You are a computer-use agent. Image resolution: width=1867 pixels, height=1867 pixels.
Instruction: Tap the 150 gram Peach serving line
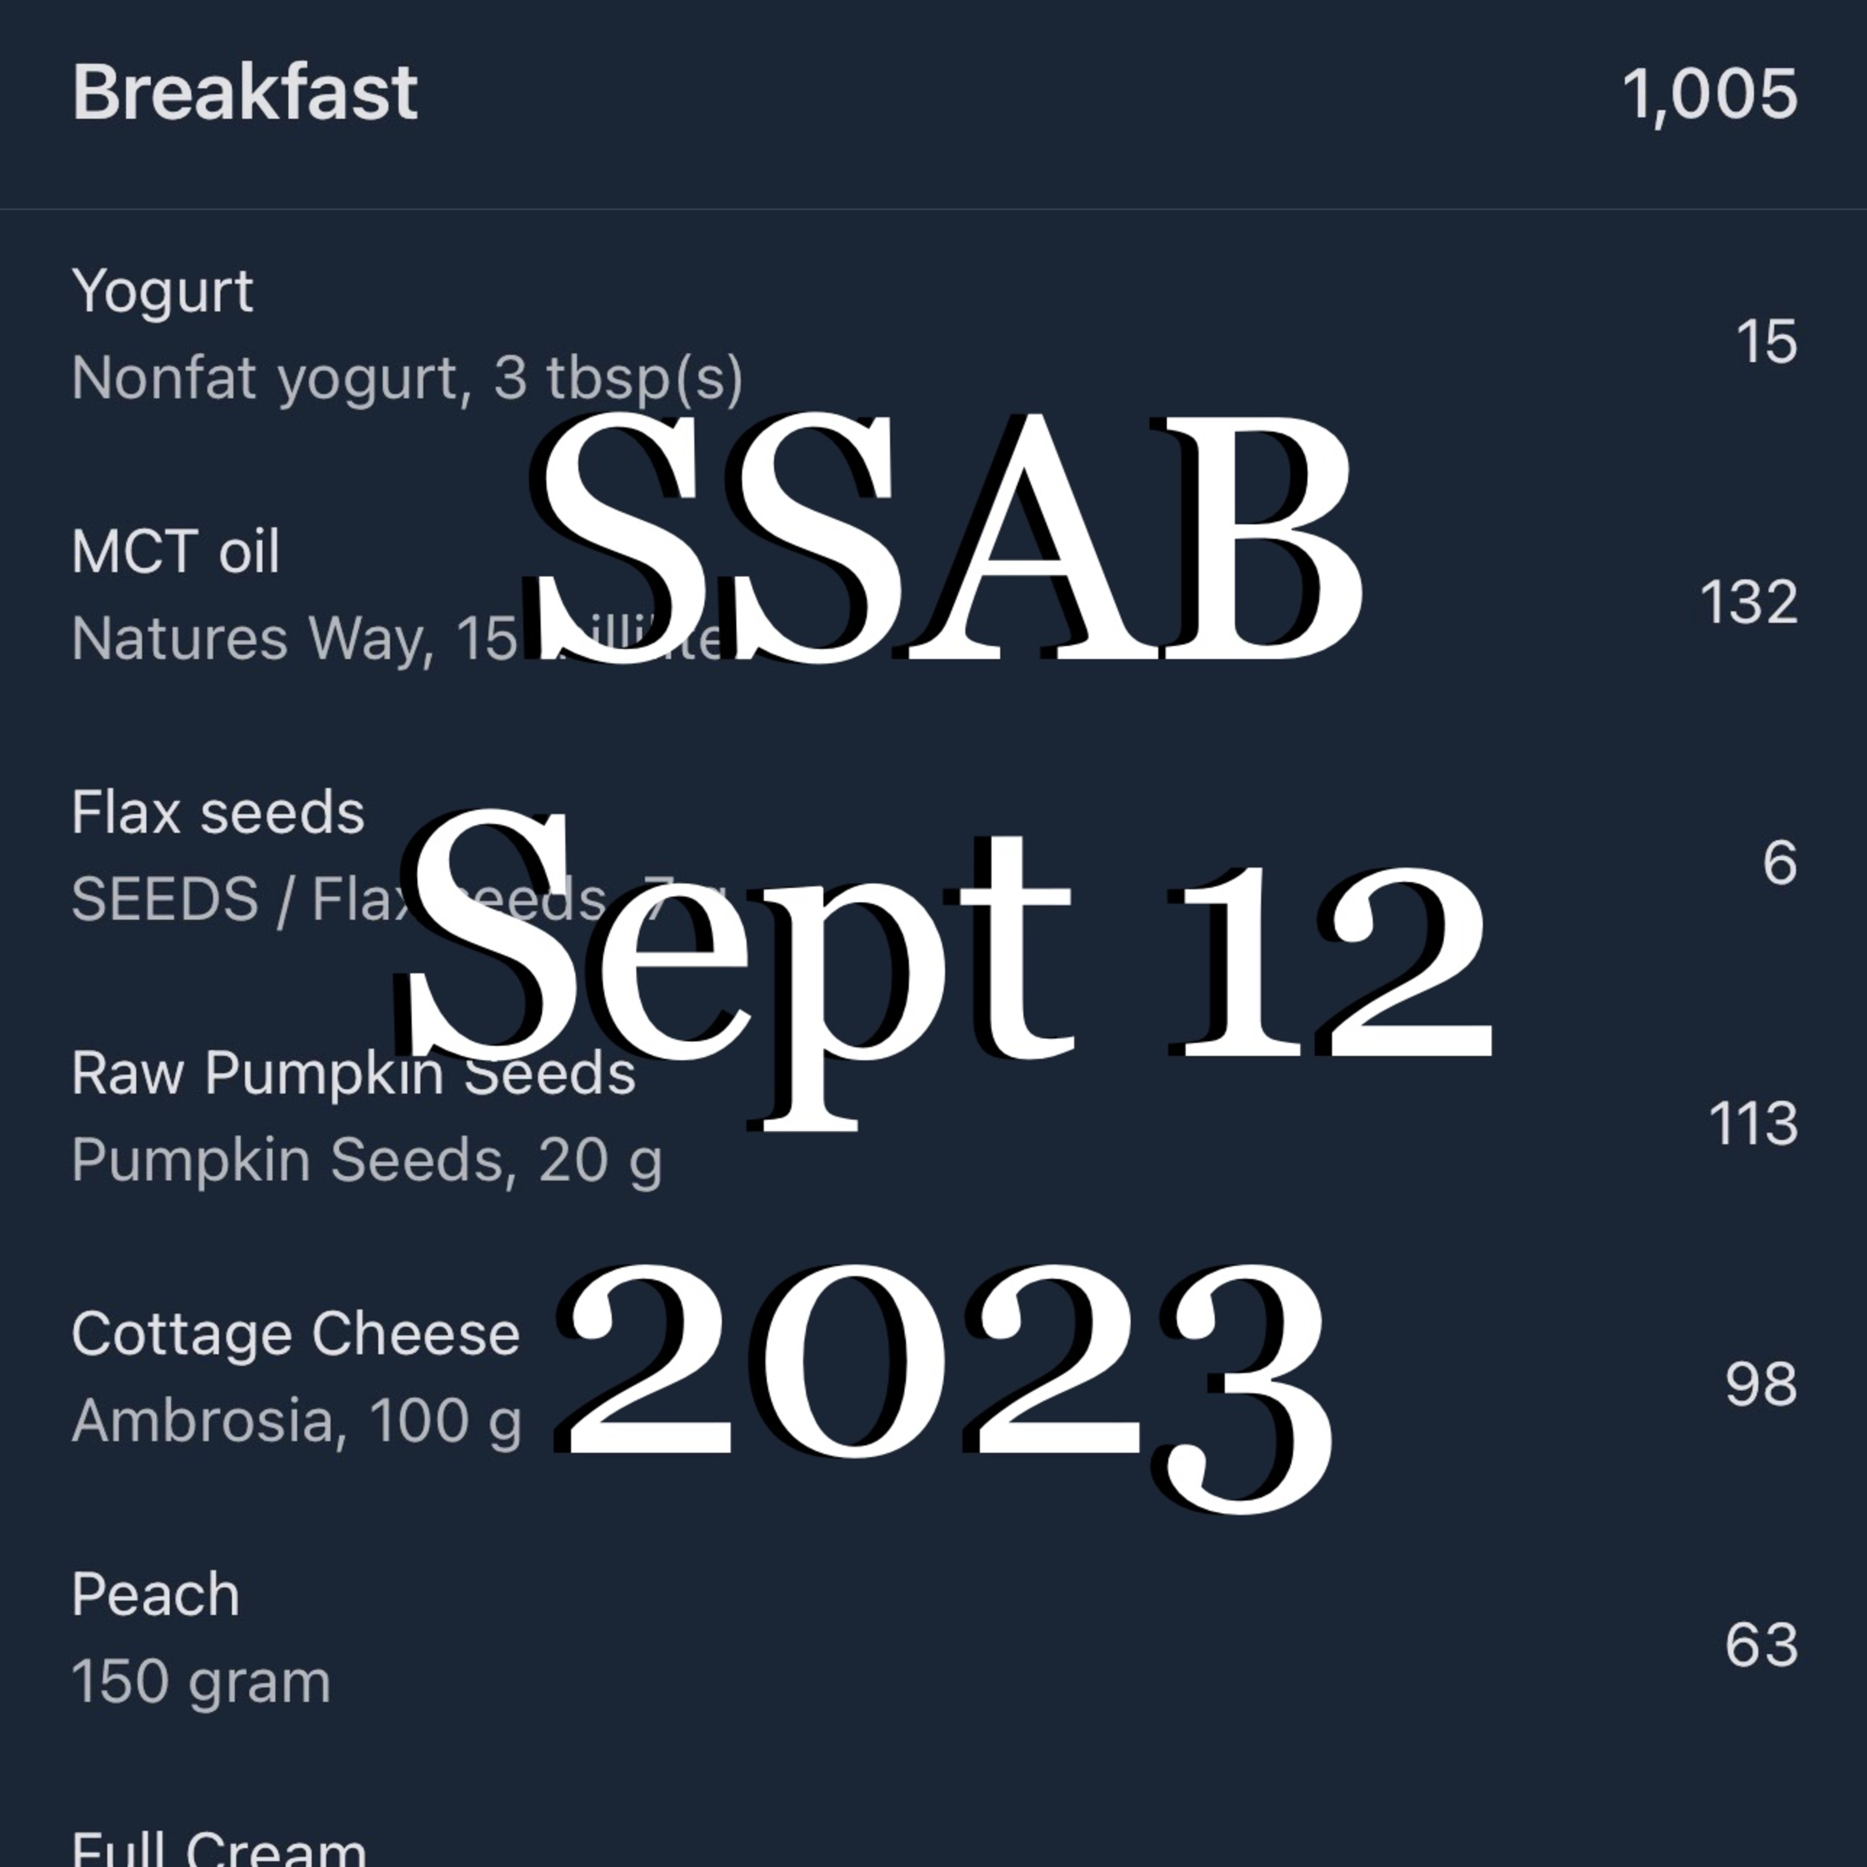tap(201, 1682)
